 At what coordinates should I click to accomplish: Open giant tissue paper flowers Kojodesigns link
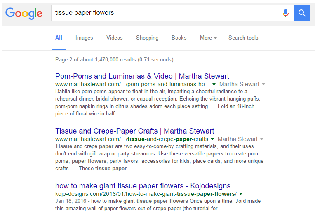[143, 186]
